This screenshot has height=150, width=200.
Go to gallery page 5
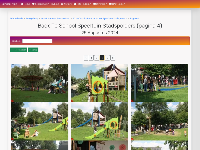[107, 58]
